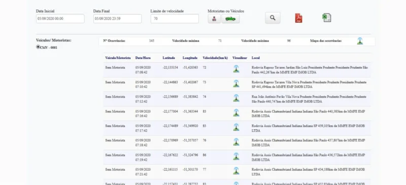
Task: Click Rua João Antônio Pavão address
Action: pos(309,99)
